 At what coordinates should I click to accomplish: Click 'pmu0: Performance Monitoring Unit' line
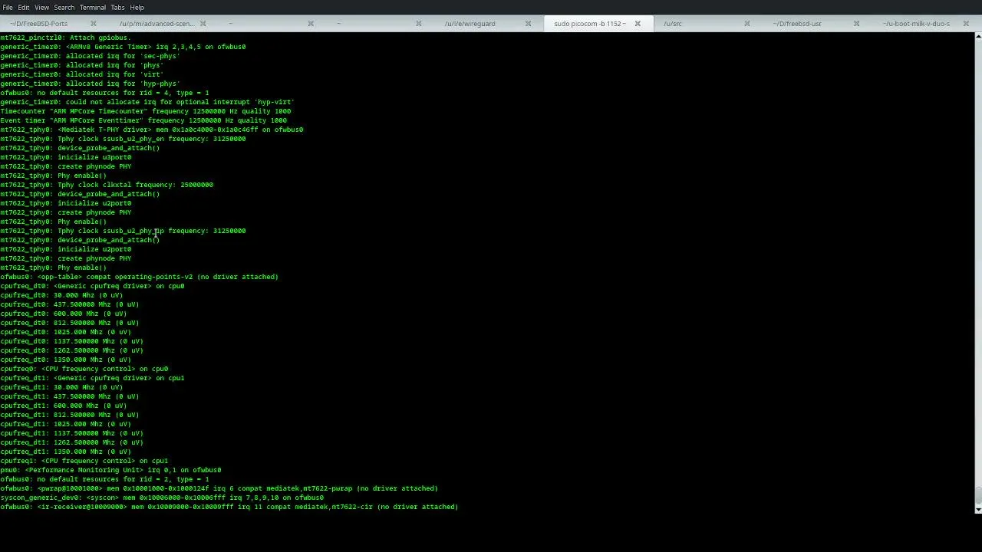pyautogui.click(x=110, y=470)
